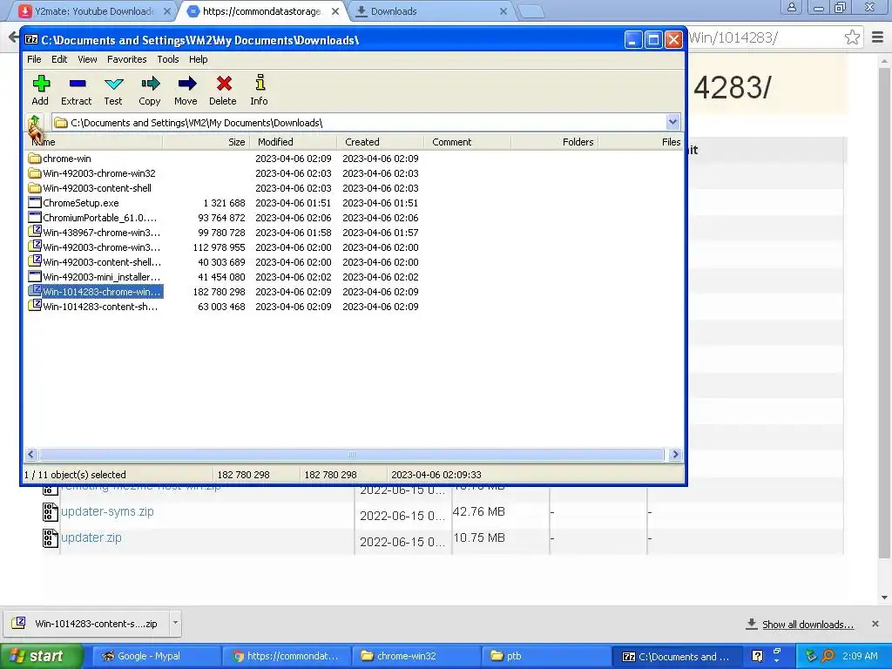
Task: Open the Tools menu
Action: click(168, 59)
